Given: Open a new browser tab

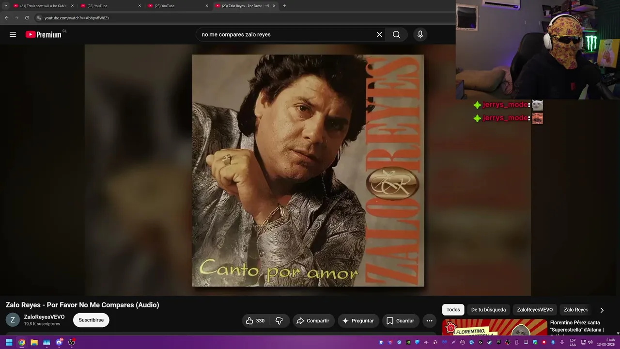Looking at the screenshot, I should [x=284, y=6].
